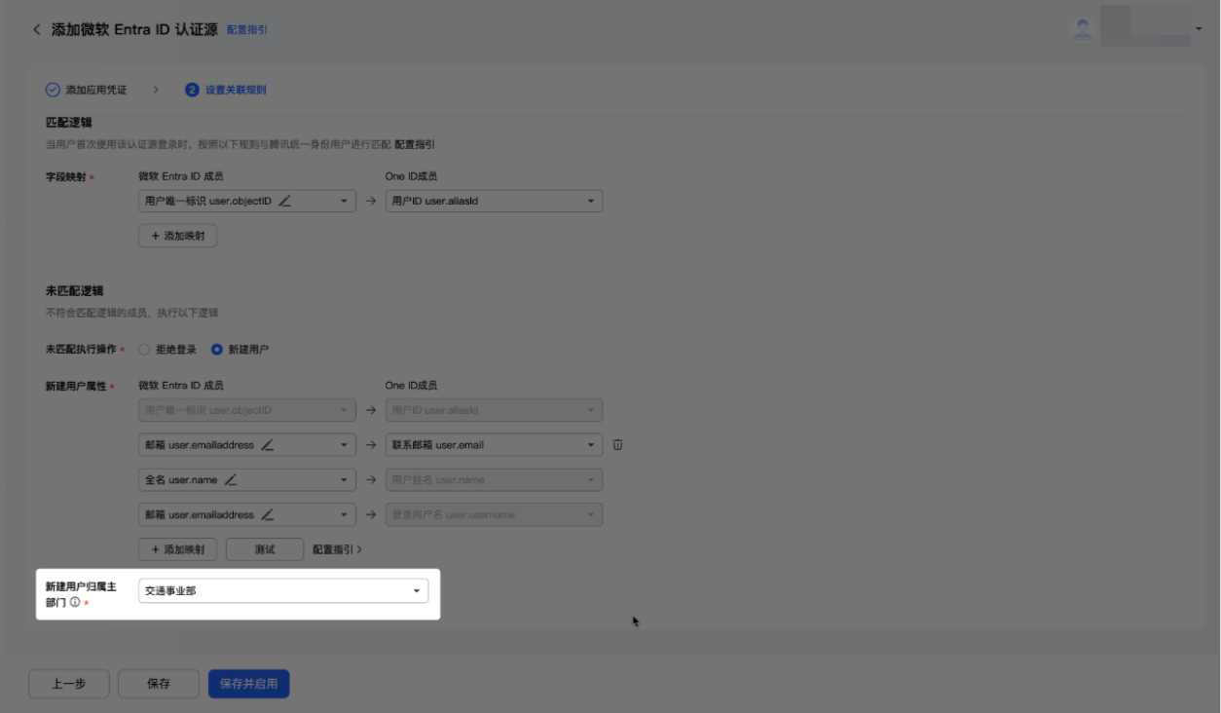This screenshot has height=713, width=1221.
Task: Open the account menu caret at top right
Action: (1199, 30)
